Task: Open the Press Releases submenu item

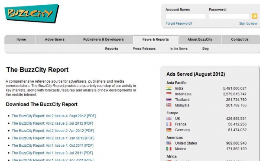Action: point(144,49)
